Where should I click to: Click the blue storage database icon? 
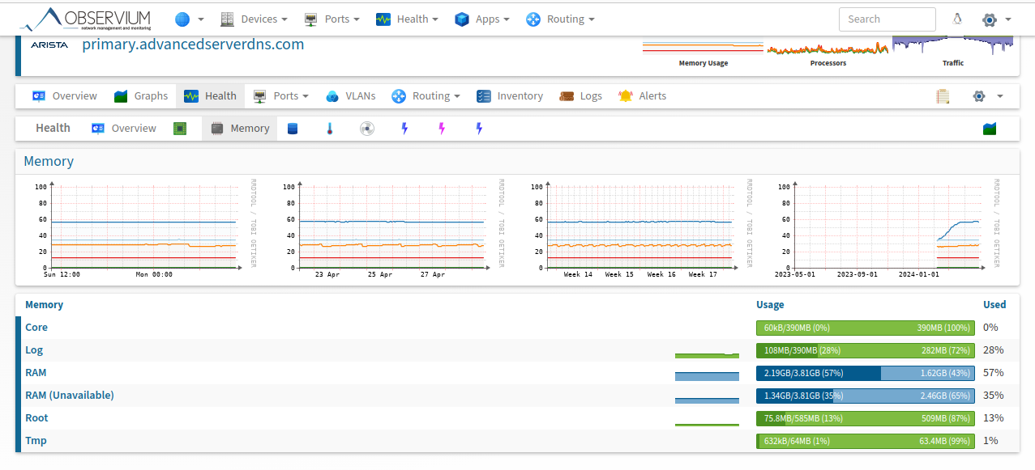point(293,129)
